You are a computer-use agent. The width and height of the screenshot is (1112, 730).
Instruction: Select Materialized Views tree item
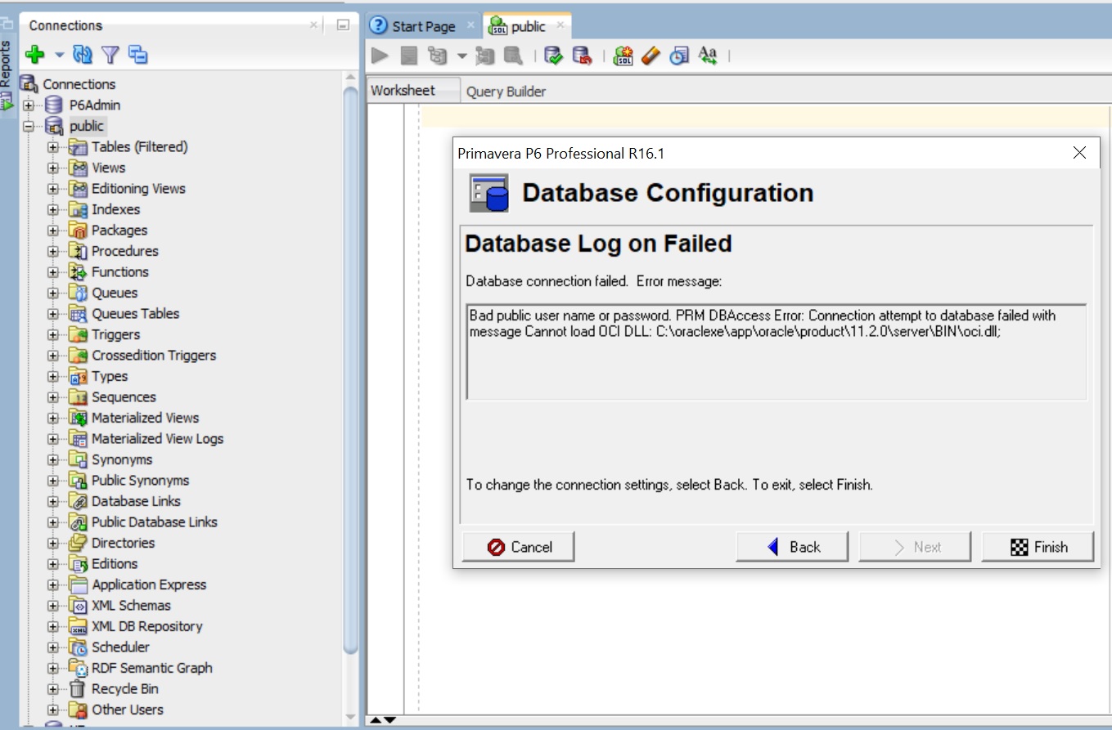coord(145,418)
